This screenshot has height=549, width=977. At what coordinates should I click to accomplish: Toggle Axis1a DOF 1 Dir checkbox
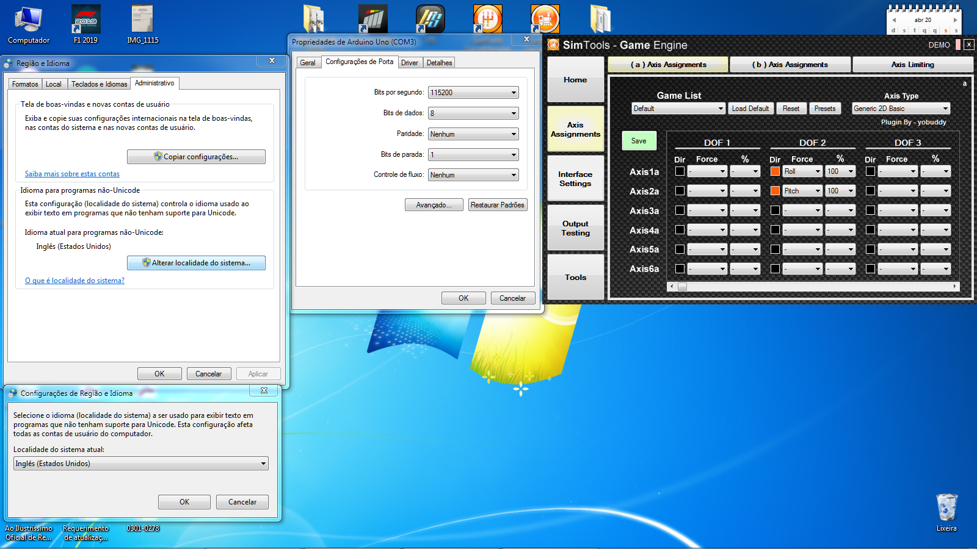pos(680,171)
